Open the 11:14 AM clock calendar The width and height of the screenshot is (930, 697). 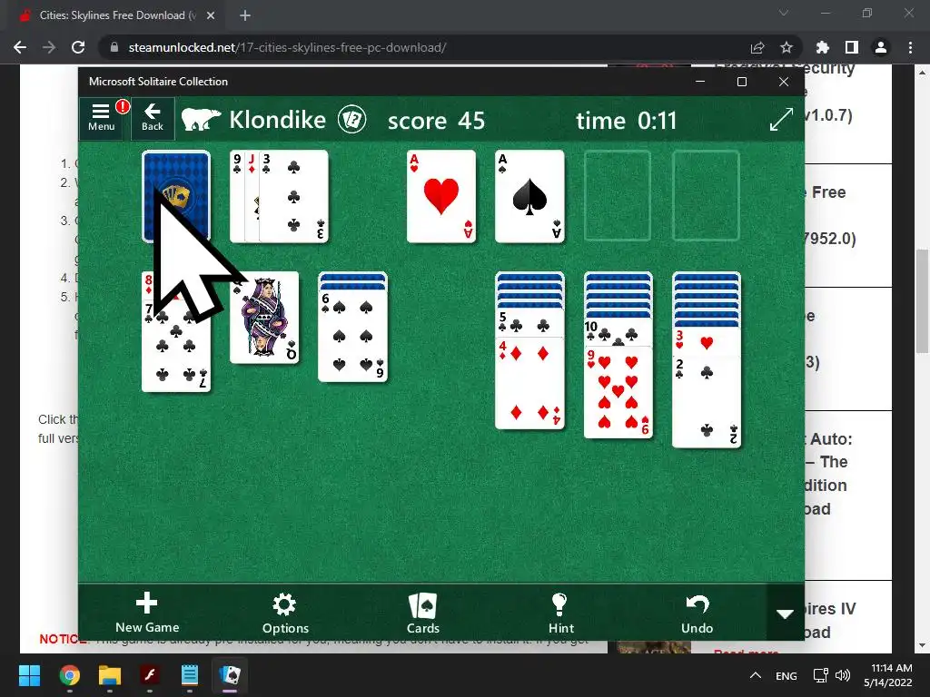click(x=888, y=675)
